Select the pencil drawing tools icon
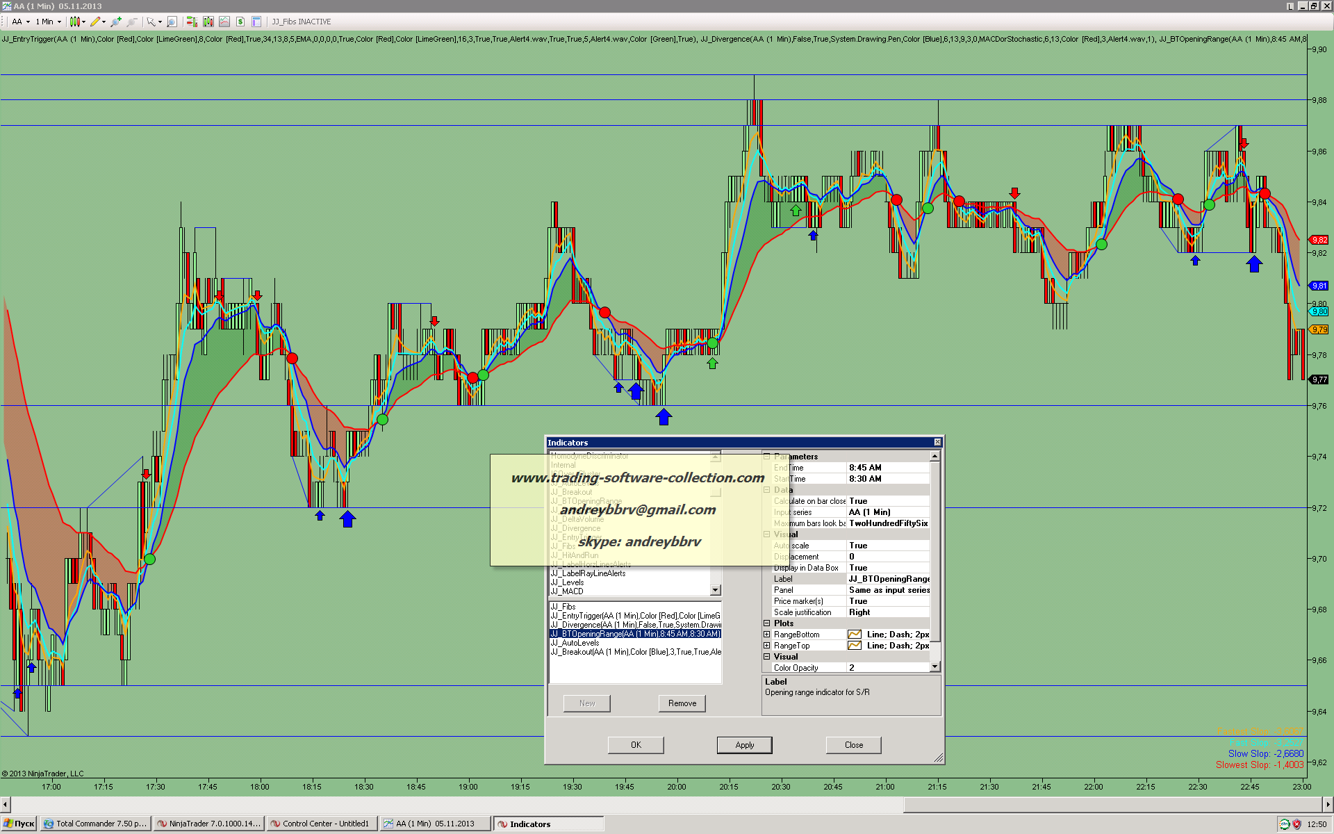 pyautogui.click(x=95, y=22)
